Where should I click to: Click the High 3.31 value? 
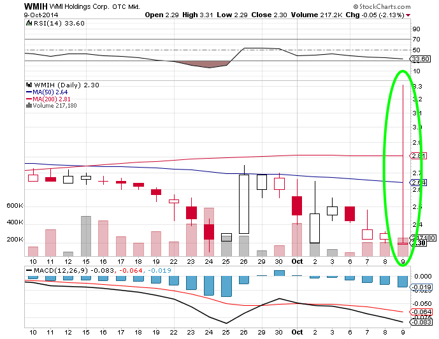pos(198,15)
